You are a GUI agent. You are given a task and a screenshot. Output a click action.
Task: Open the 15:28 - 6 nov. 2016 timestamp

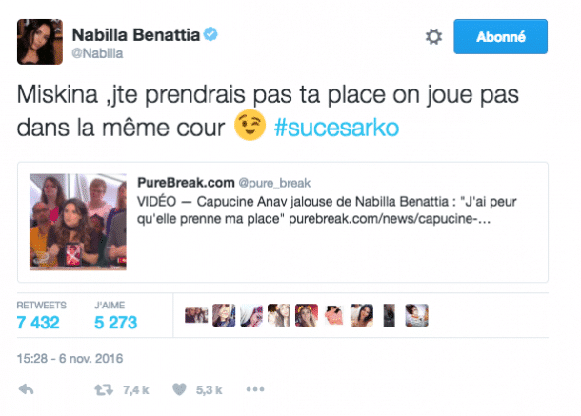pyautogui.click(x=70, y=358)
